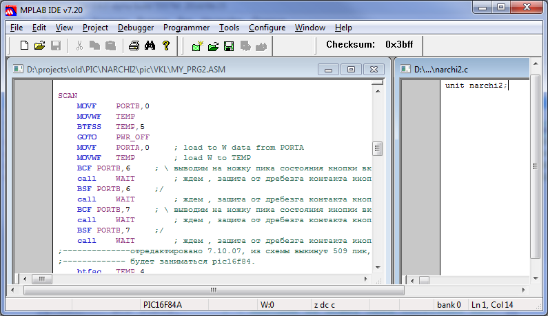Click the SCAN label in ASM code
548x316 pixels.
click(x=68, y=95)
